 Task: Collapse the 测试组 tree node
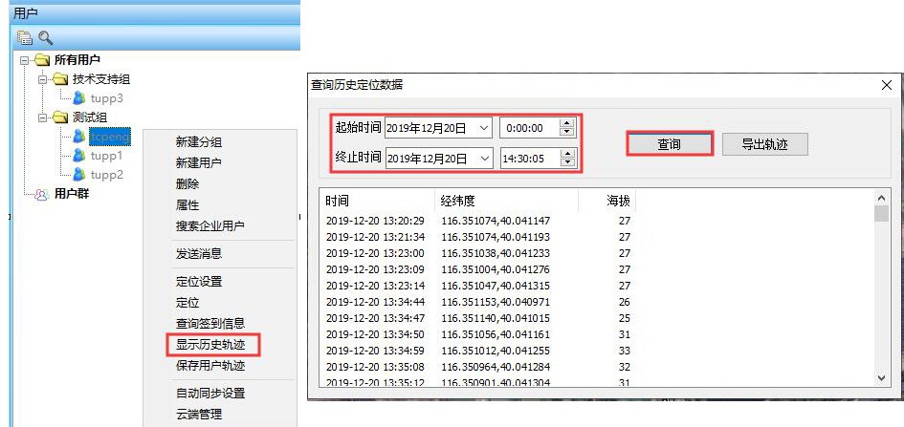pos(42,117)
